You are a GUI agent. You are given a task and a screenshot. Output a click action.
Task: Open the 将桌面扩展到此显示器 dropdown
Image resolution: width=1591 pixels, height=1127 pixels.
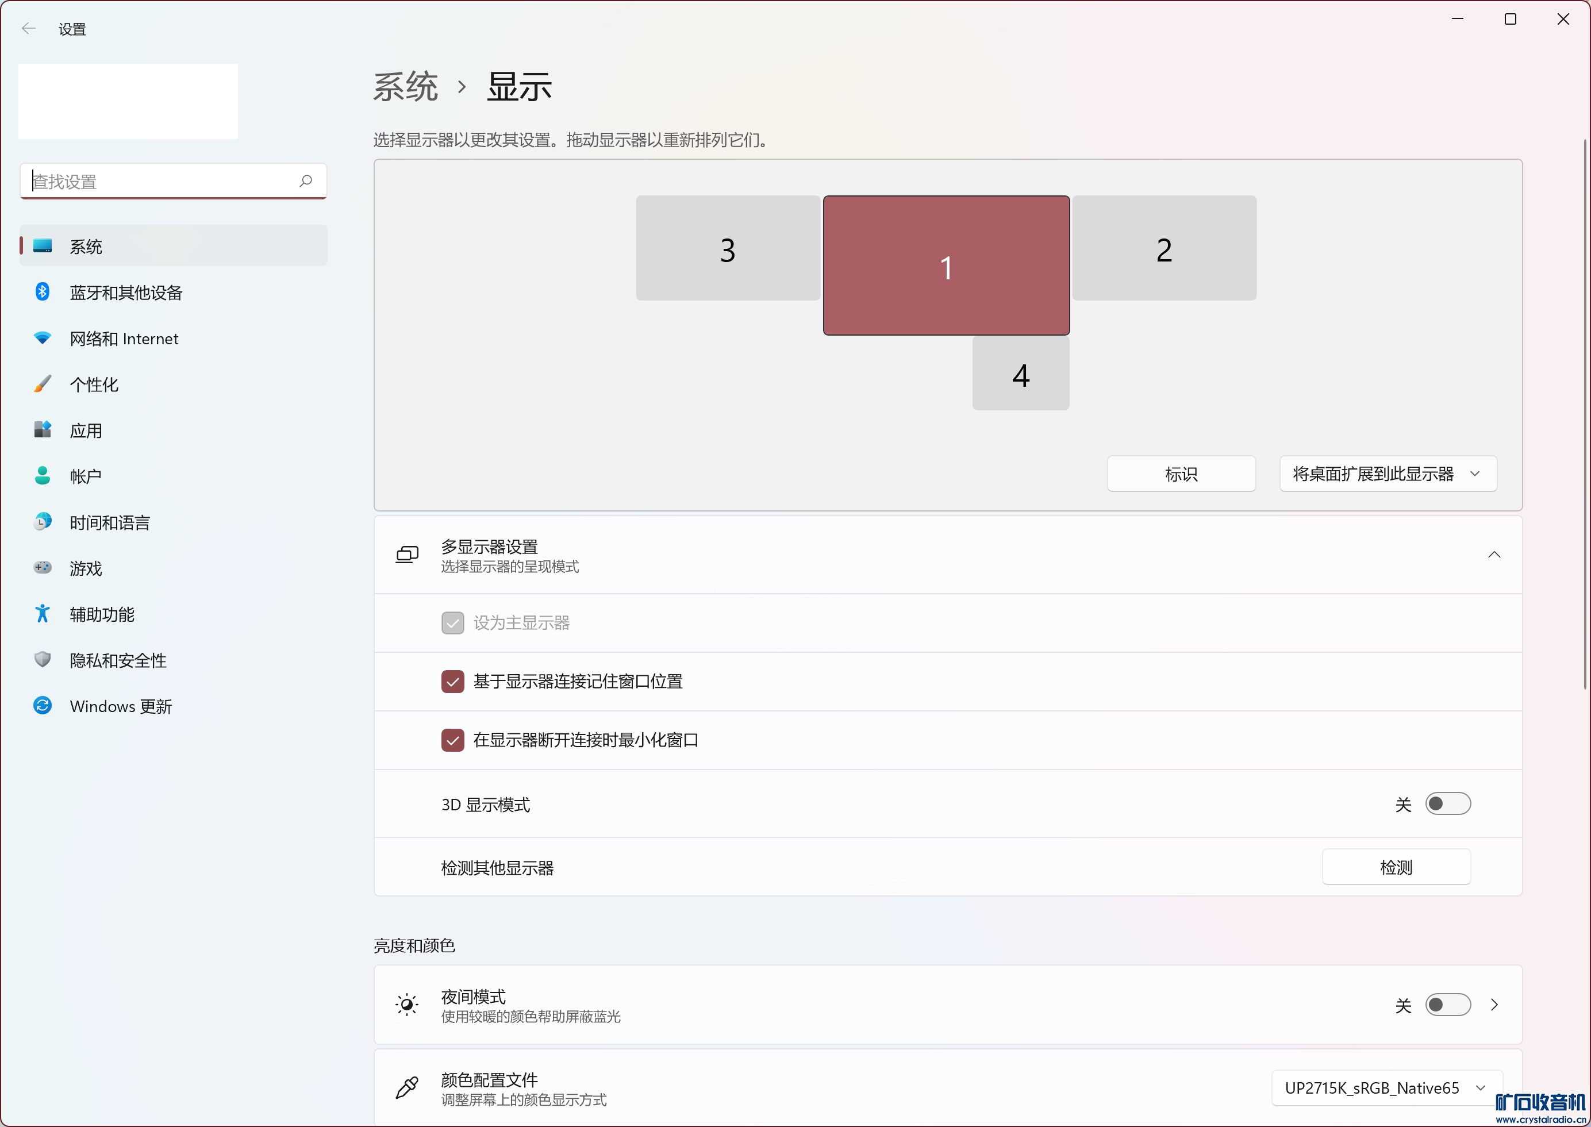1388,474
